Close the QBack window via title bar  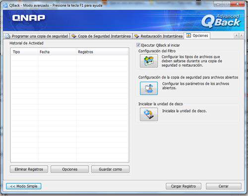[237, 4]
